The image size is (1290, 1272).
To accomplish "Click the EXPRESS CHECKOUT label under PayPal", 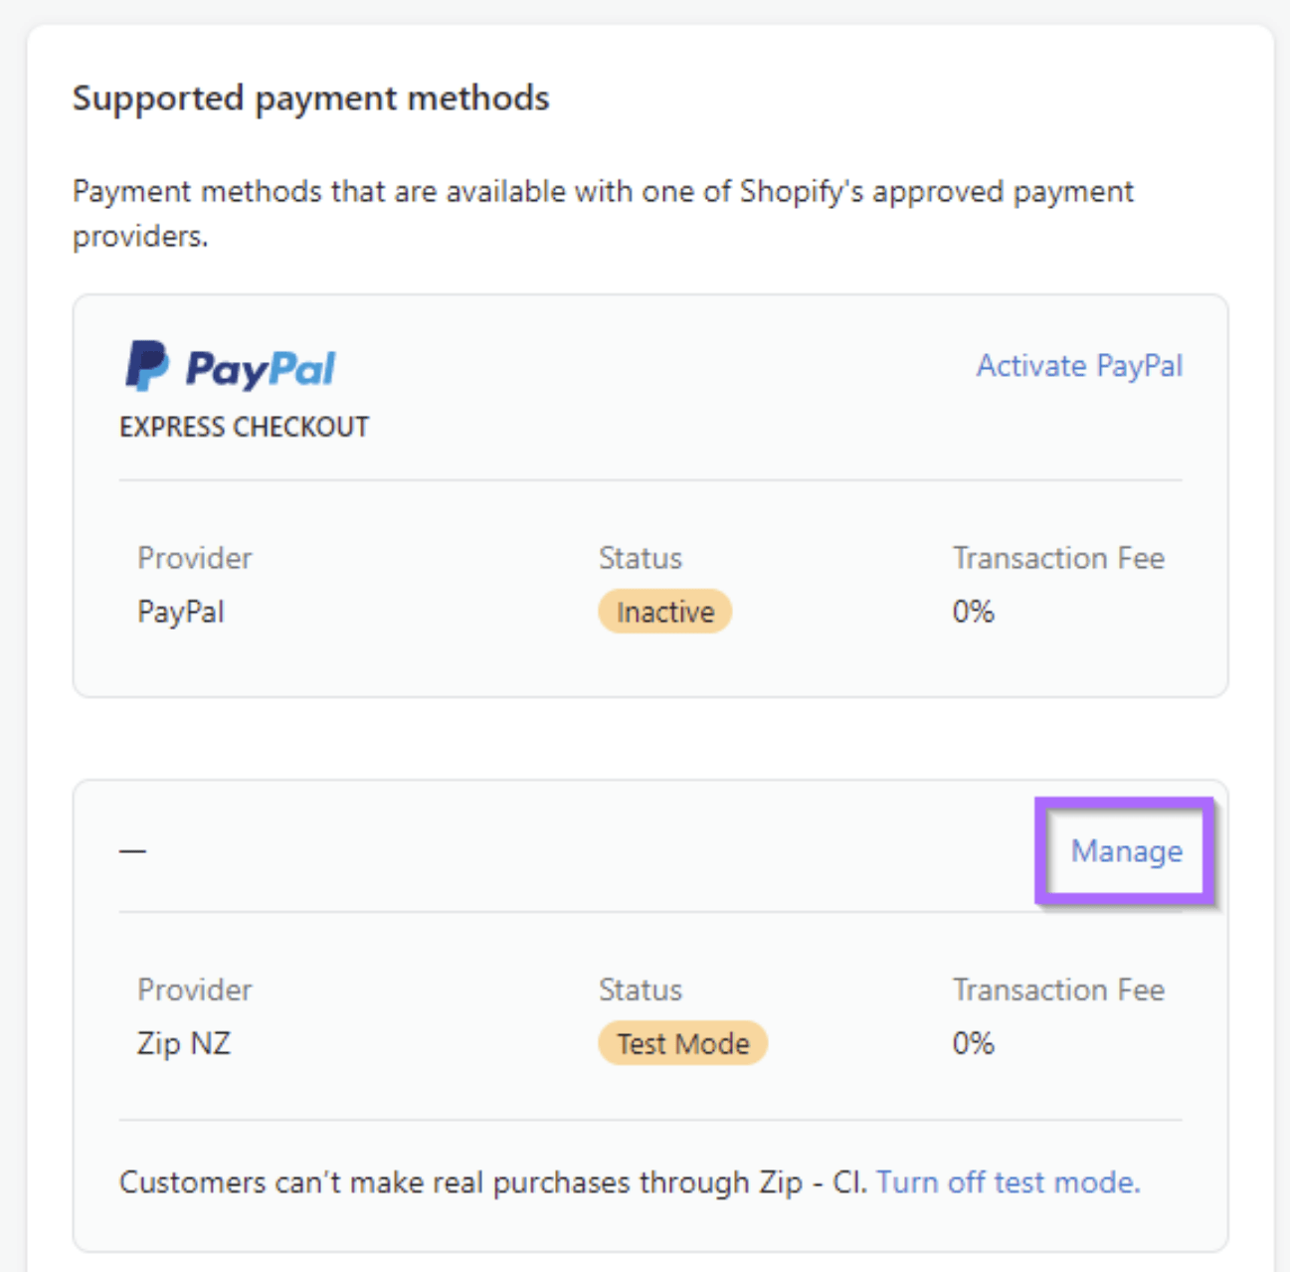I will click(x=243, y=426).
